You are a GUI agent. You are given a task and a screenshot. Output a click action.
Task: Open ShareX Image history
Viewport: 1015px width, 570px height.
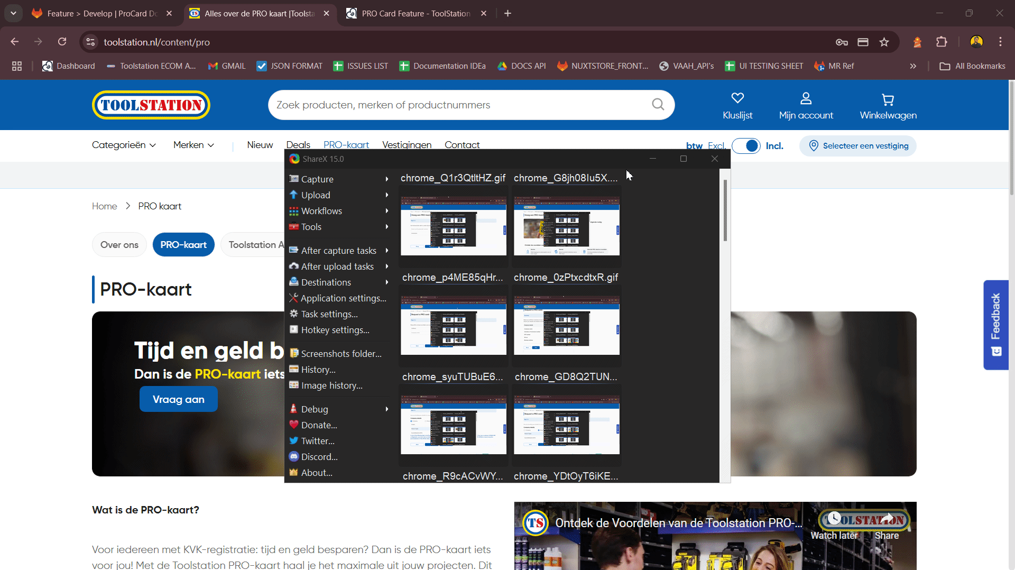tap(331, 385)
